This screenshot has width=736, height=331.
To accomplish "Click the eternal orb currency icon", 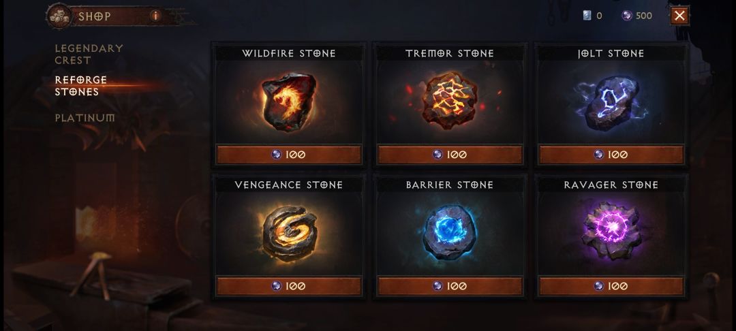I will coord(627,16).
